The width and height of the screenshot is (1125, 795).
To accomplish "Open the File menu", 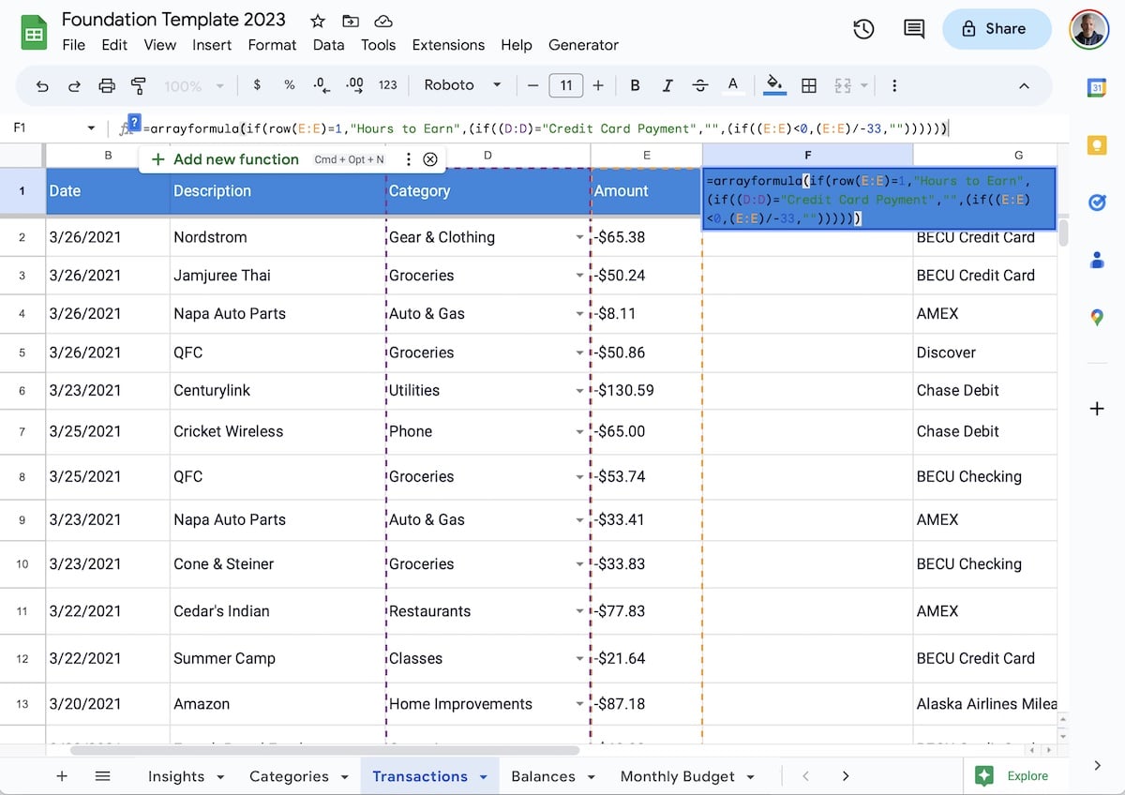I will (x=73, y=45).
